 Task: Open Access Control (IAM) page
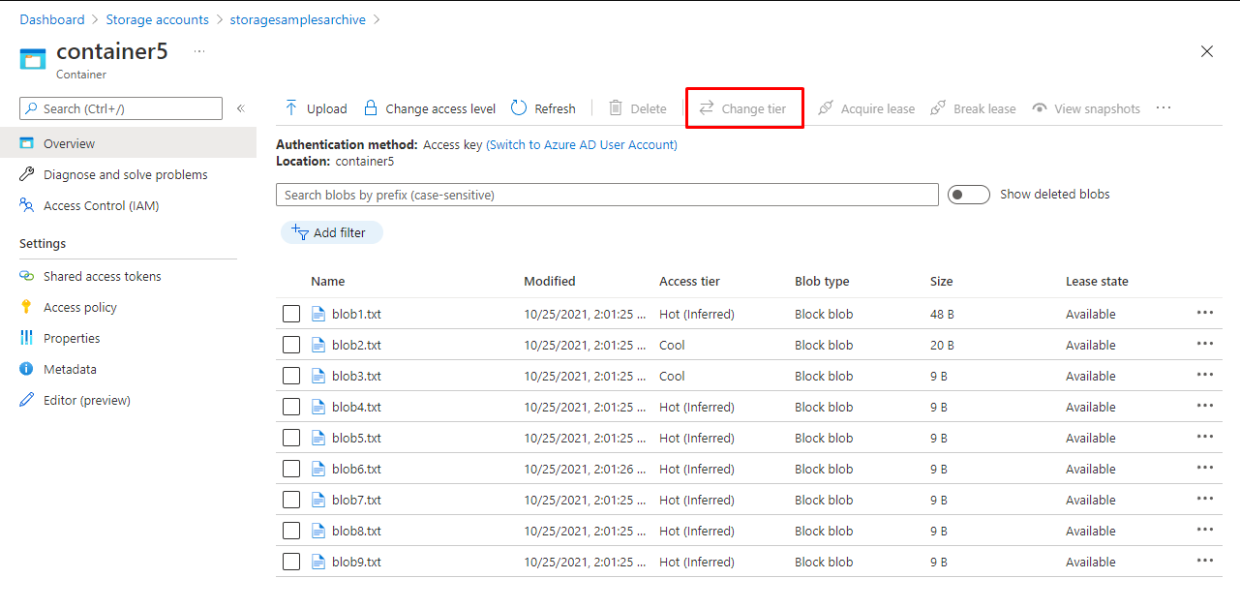(102, 205)
